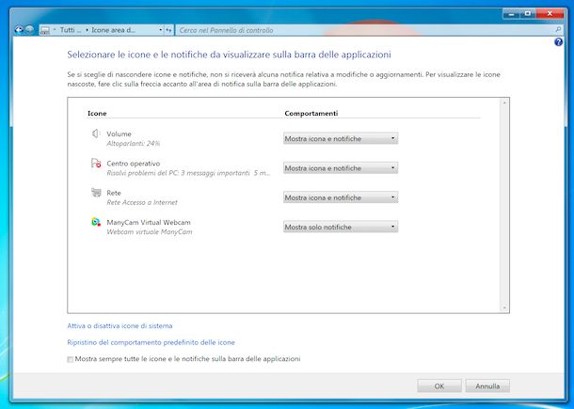Click the search magnifier icon
The image size is (574, 409).
[x=558, y=30]
